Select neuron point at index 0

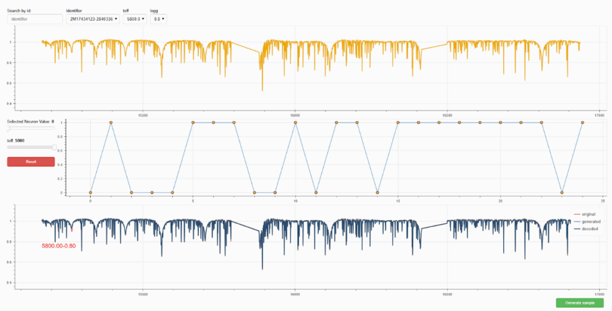click(90, 193)
